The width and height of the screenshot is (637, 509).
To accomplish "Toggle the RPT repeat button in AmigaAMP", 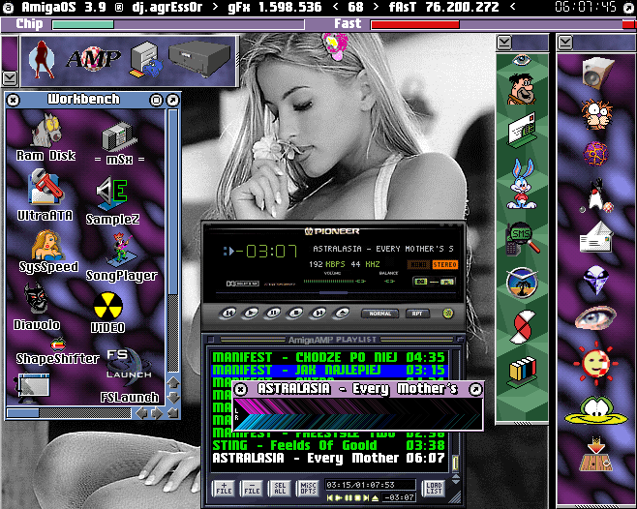I will tap(417, 314).
